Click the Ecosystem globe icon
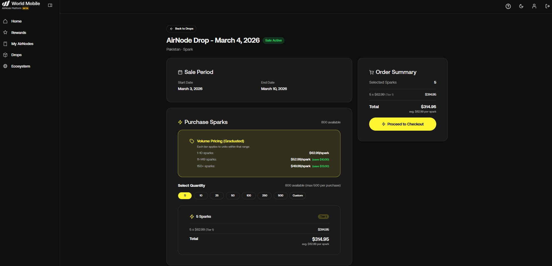The height and width of the screenshot is (266, 552). 5,66
